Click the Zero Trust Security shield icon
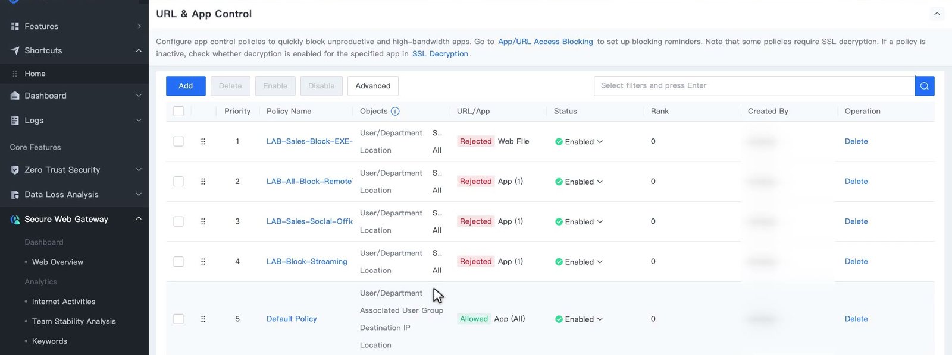 15,170
